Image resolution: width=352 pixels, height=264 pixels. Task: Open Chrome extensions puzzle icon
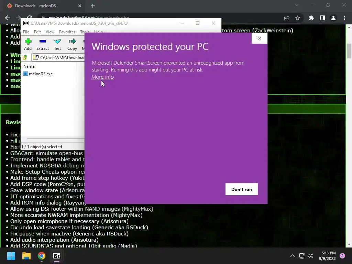click(x=311, y=18)
